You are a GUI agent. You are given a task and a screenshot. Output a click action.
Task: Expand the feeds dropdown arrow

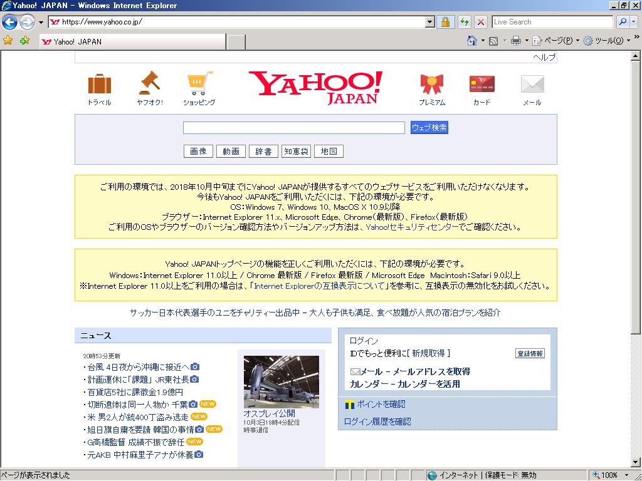505,41
